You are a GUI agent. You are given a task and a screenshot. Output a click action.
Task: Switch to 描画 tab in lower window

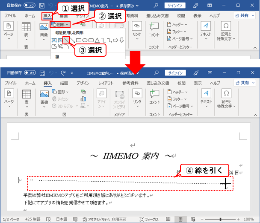pos(64,83)
